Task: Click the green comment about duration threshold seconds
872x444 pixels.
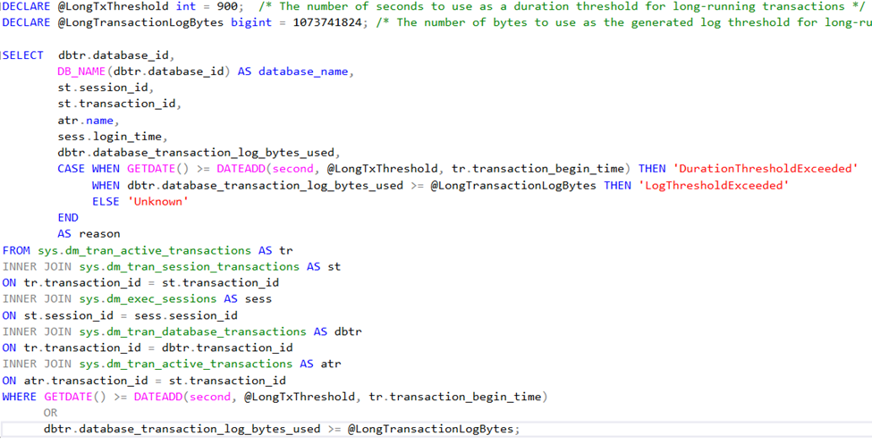Action: 561,6
